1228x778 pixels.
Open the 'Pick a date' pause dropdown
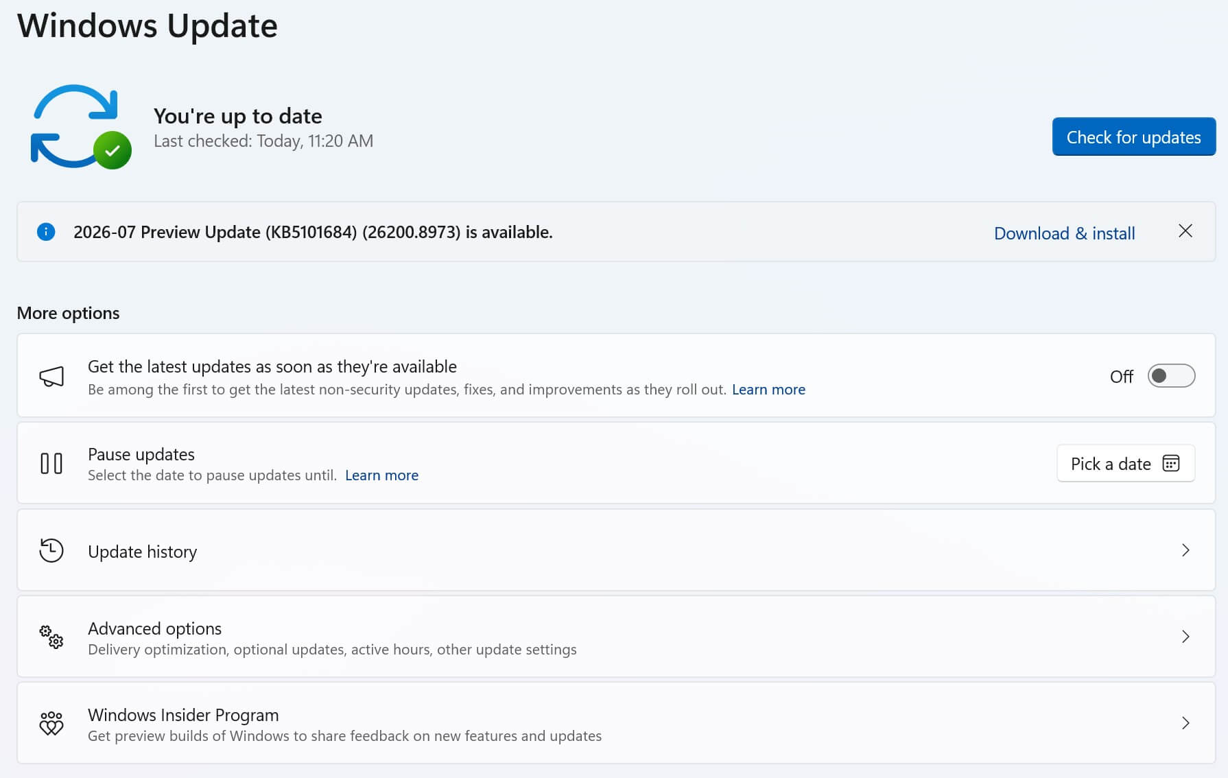coord(1126,464)
